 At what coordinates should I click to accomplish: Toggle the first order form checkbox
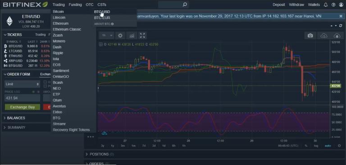pos(45,82)
